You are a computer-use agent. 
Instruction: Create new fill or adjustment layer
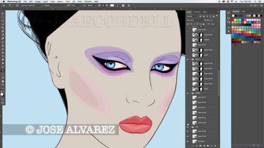coord(204,146)
